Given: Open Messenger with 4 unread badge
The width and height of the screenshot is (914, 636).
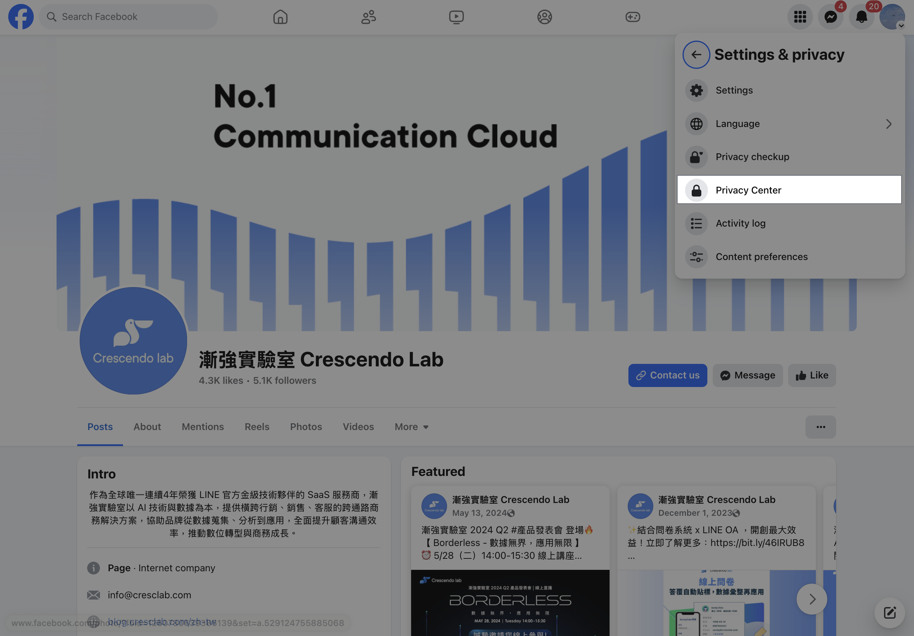Looking at the screenshot, I should [830, 17].
